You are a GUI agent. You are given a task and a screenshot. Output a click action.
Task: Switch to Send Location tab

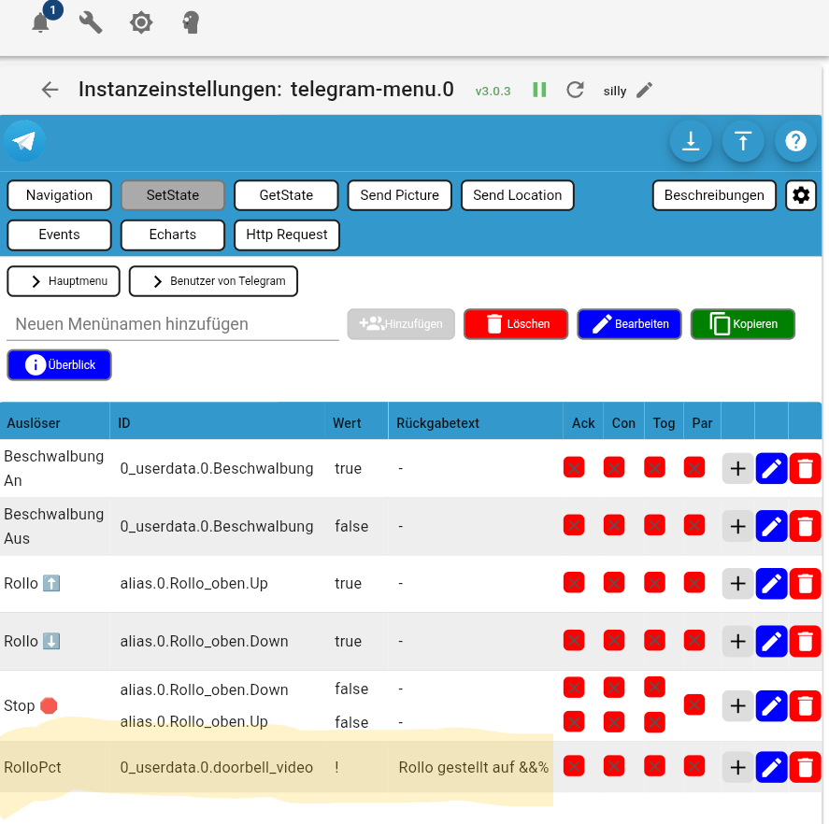(x=518, y=195)
